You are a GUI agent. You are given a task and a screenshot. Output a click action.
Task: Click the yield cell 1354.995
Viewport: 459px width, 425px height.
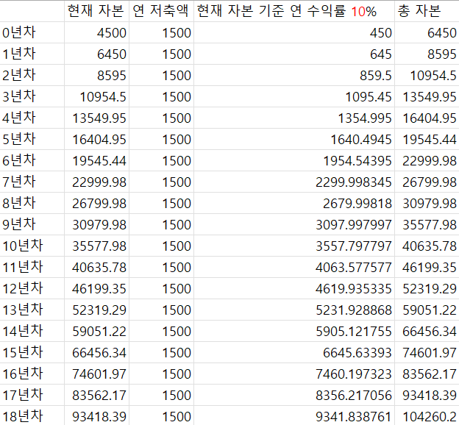point(294,118)
